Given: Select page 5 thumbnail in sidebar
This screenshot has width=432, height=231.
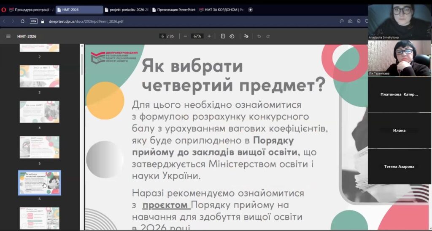Looking at the screenshot, I should [x=39, y=147].
